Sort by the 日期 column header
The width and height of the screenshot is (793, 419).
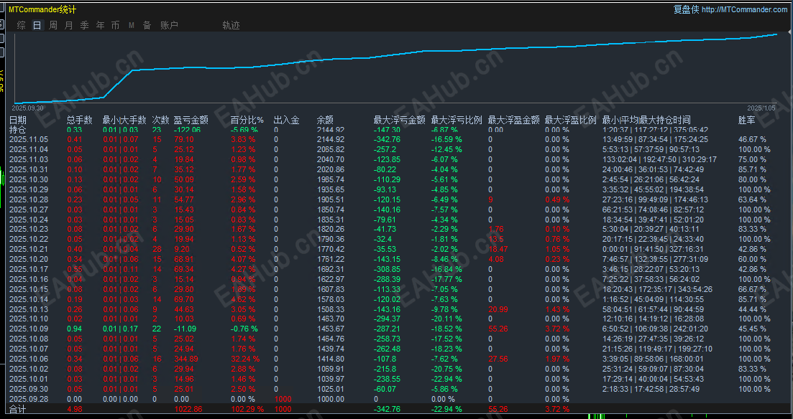pyautogui.click(x=18, y=120)
